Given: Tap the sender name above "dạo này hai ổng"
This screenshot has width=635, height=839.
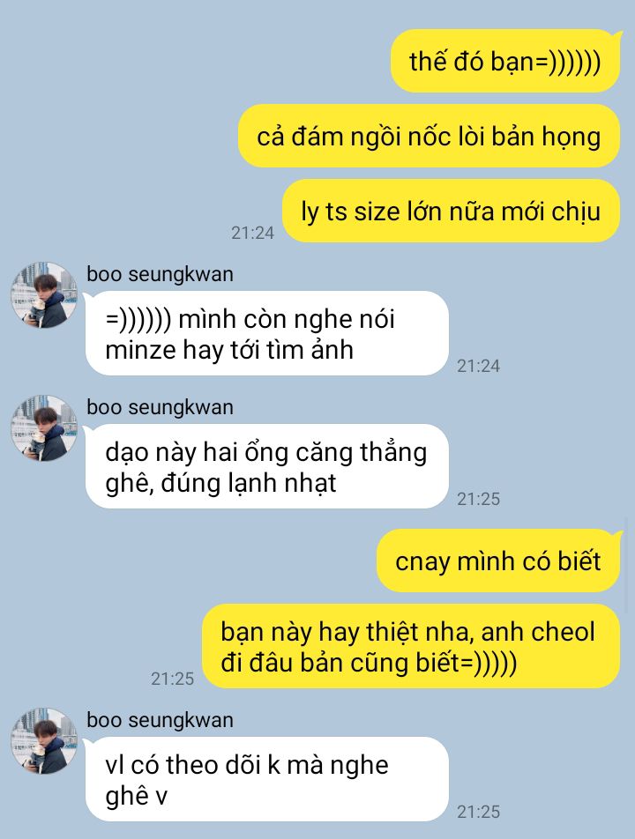Looking at the screenshot, I should 161,408.
